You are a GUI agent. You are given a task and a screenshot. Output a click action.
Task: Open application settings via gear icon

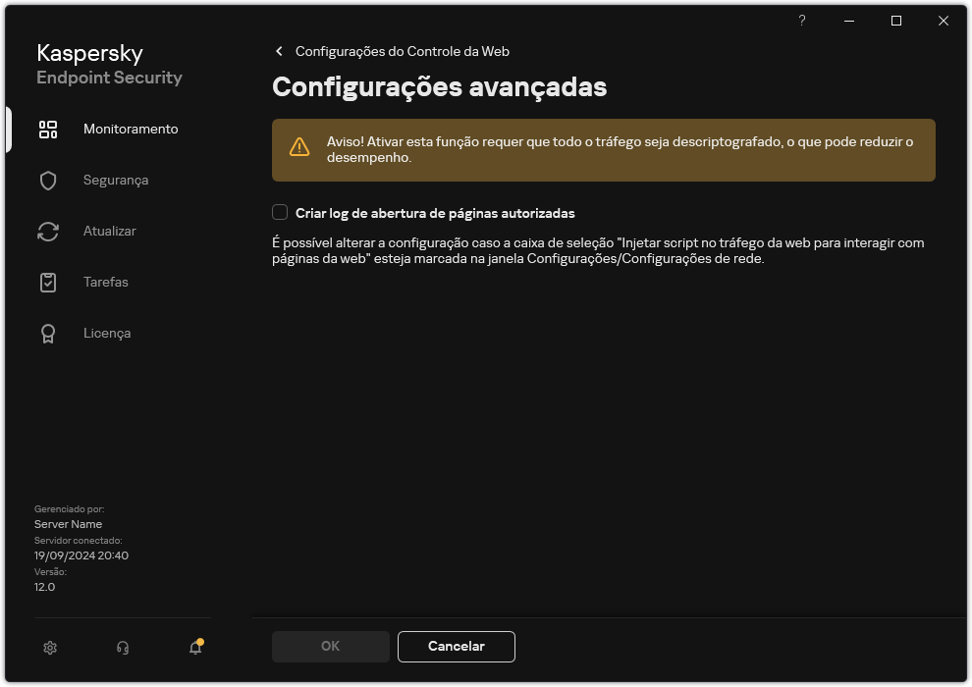tap(49, 648)
